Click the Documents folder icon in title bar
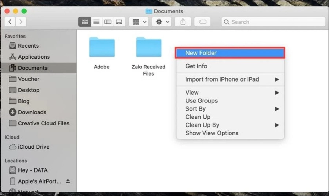 [149, 11]
